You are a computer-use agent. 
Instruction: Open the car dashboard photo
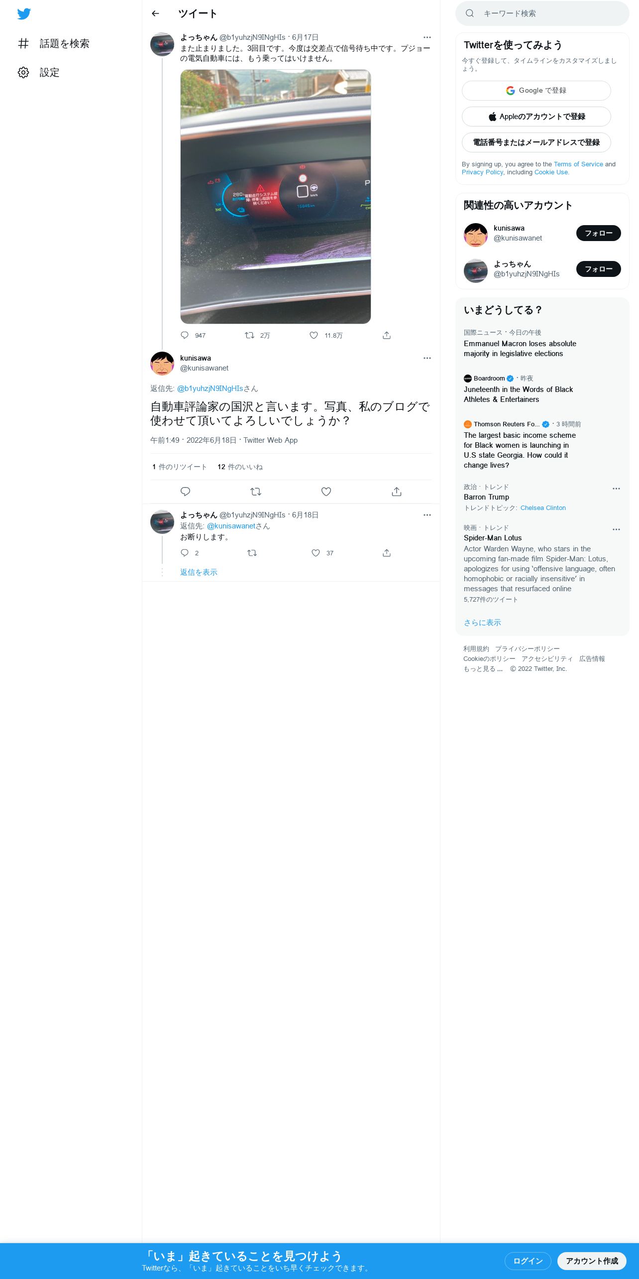pos(275,196)
